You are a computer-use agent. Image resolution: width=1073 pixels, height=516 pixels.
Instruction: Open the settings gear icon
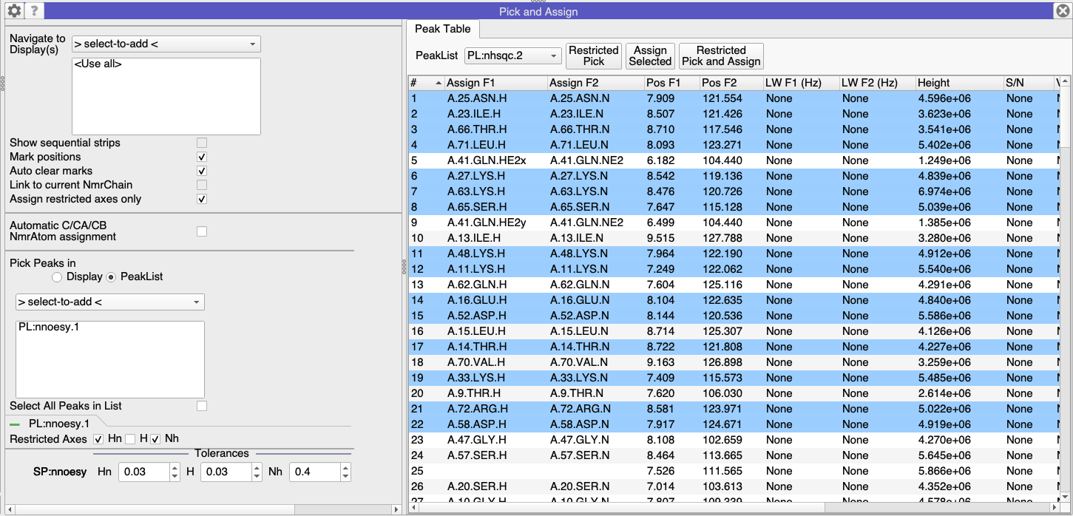pyautogui.click(x=14, y=11)
